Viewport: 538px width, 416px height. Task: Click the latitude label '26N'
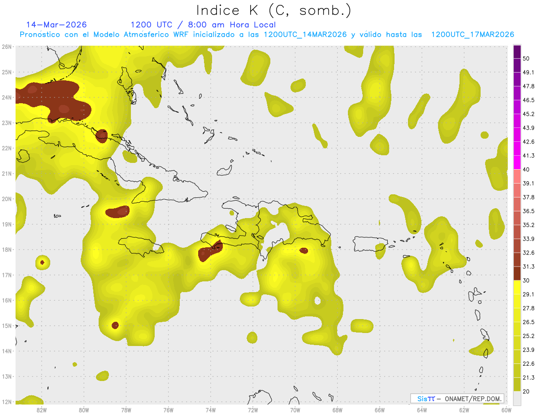click(x=7, y=47)
